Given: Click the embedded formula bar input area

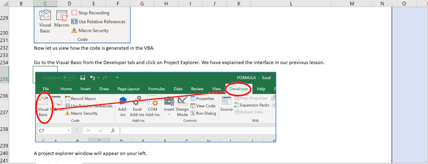Looking at the screenshot, I should pos(198,131).
